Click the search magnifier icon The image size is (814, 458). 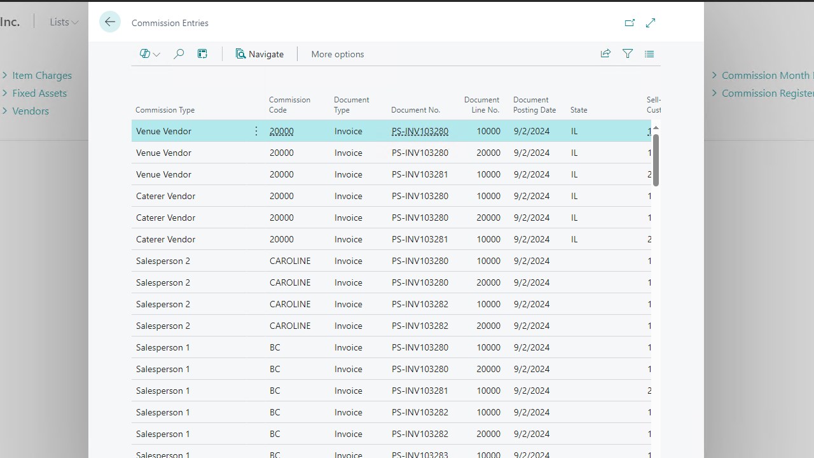pos(179,54)
